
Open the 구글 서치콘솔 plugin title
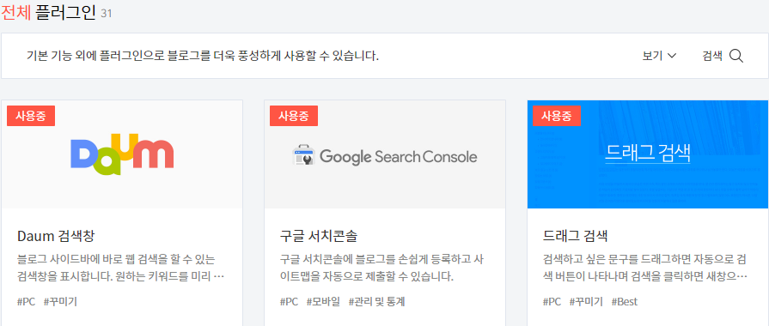pos(318,236)
